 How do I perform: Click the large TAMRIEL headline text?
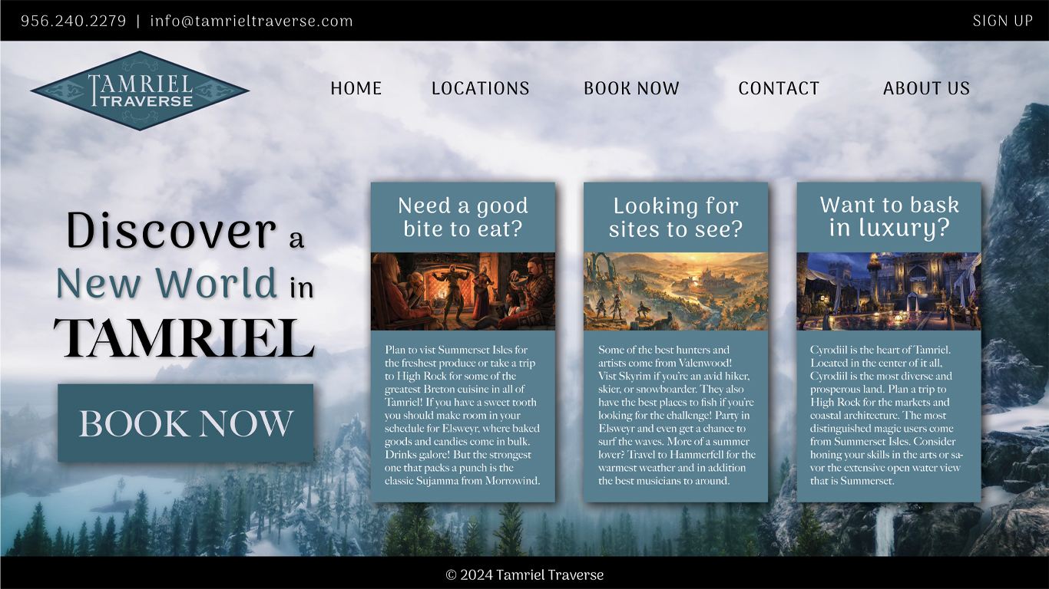(184, 338)
